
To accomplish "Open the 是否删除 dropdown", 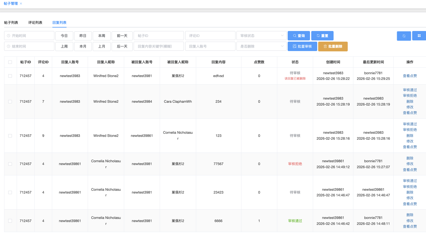I will (261, 46).
